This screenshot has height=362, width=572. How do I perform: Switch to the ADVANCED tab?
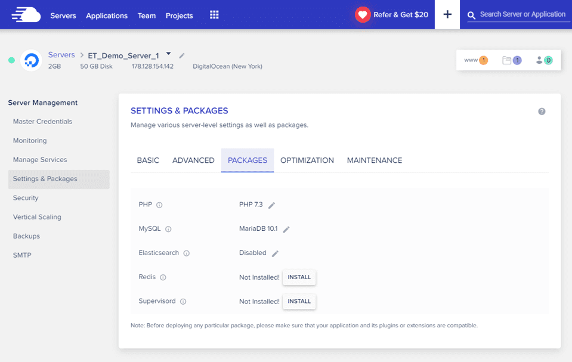tap(193, 160)
